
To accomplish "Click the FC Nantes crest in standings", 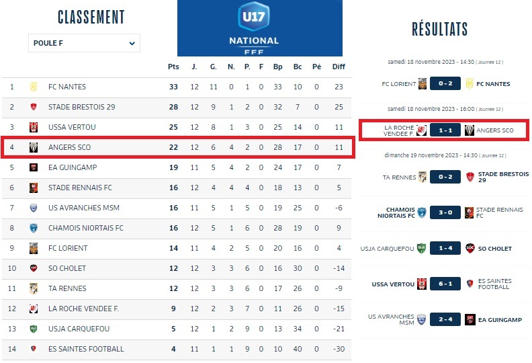I will pos(33,87).
